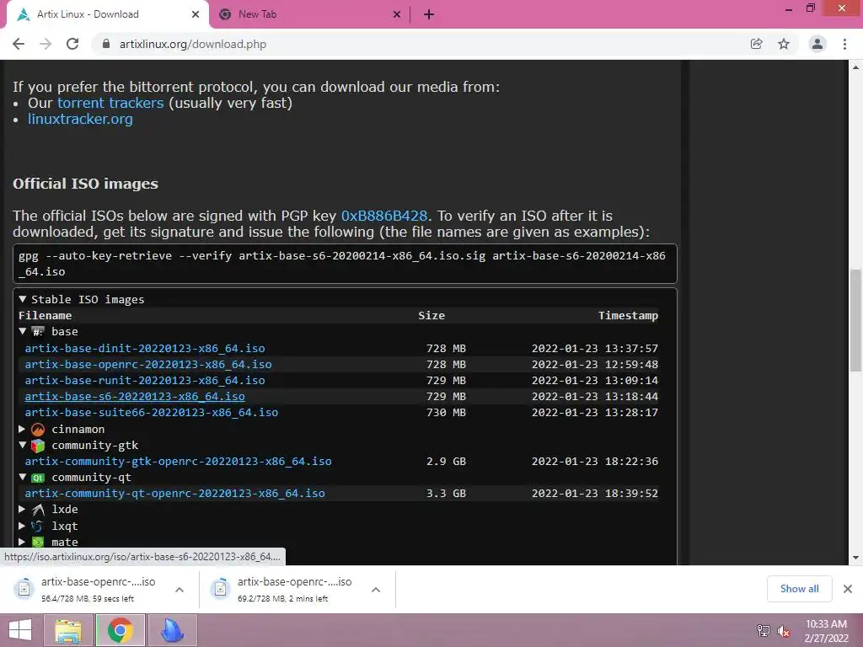
Task: Click the community-qt Qt icon
Action: [38, 478]
